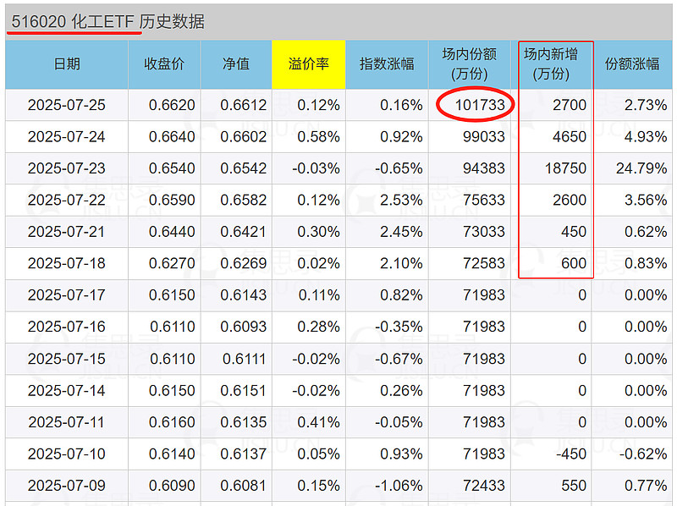The height and width of the screenshot is (506, 677).
Task: Click the share growth value 4.93%
Action: click(x=646, y=137)
